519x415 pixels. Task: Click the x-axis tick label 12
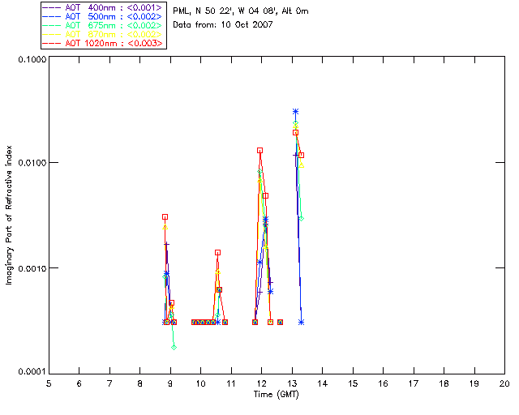tap(261, 383)
